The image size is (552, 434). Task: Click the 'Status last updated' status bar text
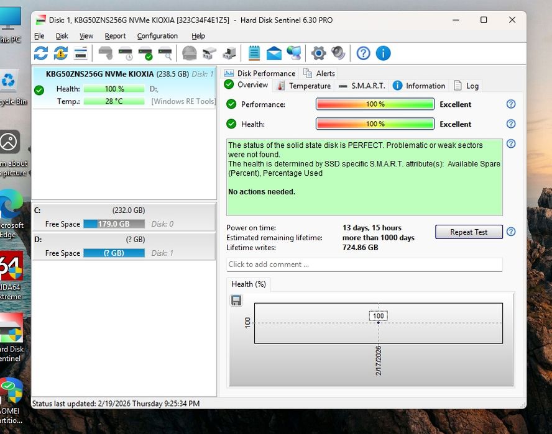point(116,404)
